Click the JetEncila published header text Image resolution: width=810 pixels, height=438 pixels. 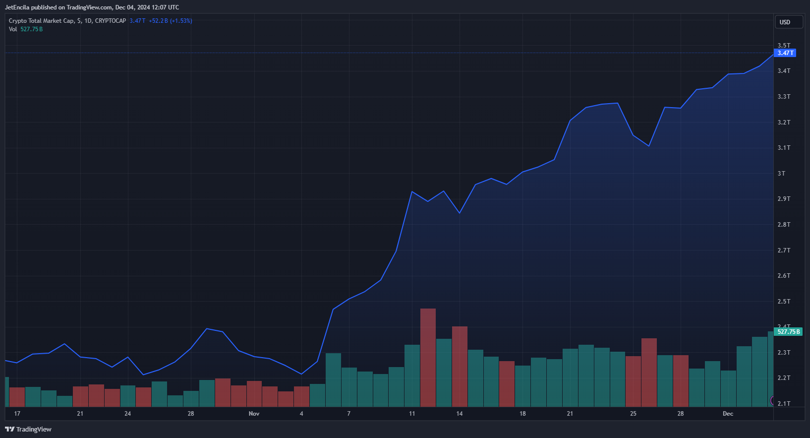pyautogui.click(x=92, y=7)
